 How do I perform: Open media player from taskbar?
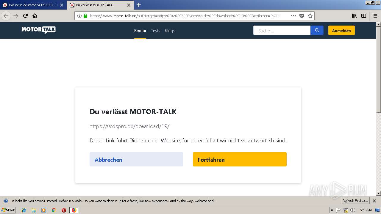pyautogui.click(x=44, y=210)
